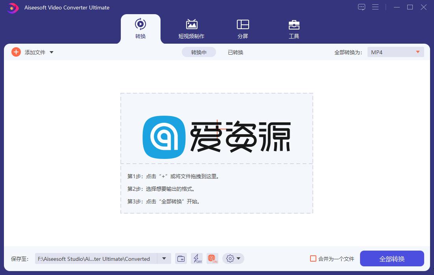Open the output folder icon

pyautogui.click(x=181, y=258)
